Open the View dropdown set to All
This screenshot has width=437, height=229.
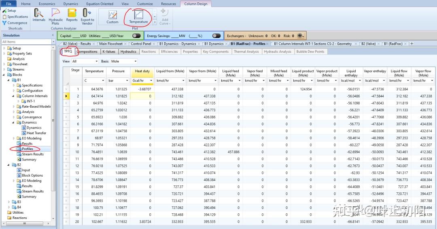pos(85,61)
